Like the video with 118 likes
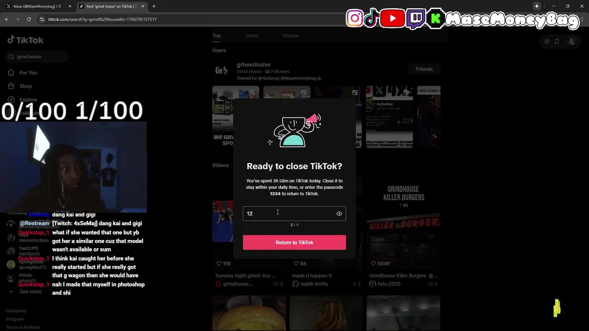The width and height of the screenshot is (589, 331). (223, 263)
